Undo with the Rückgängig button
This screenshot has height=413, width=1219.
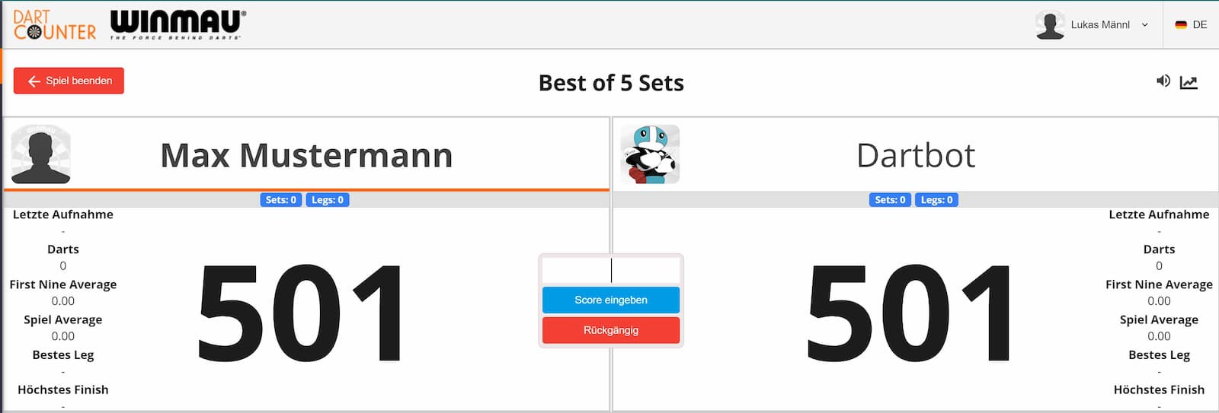click(611, 330)
